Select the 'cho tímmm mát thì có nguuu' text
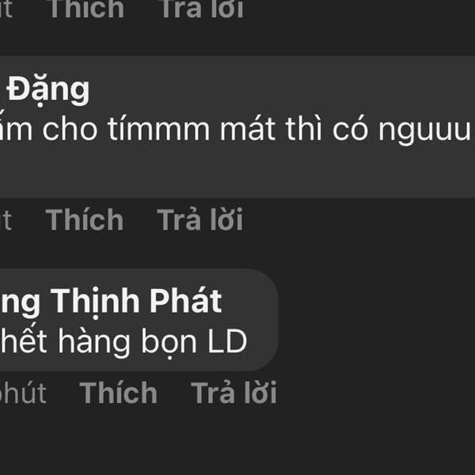This screenshot has width=475, height=475. coord(256,130)
